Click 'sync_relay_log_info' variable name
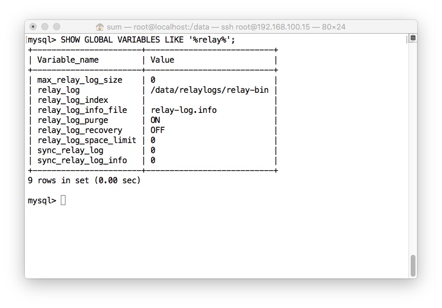 (82, 160)
